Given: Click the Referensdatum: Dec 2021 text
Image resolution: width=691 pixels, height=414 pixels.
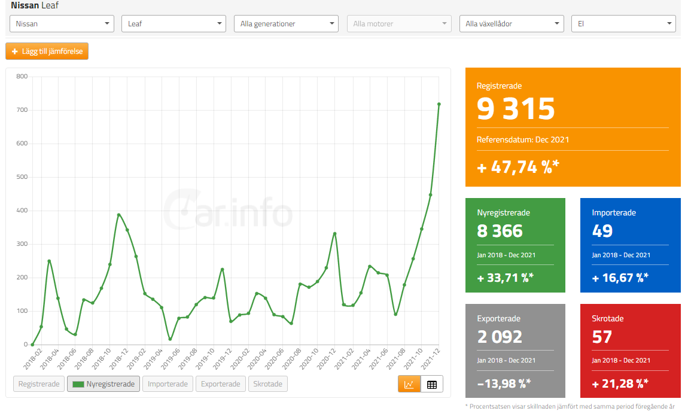Looking at the screenshot, I should 523,140.
